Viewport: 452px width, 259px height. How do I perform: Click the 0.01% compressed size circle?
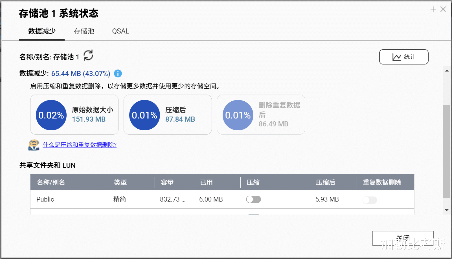(144, 115)
